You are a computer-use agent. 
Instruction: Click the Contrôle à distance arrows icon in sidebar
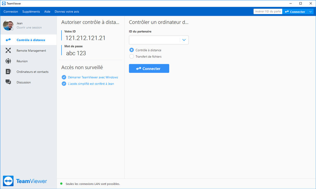8,40
